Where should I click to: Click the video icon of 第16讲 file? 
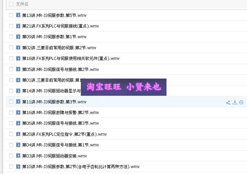(18, 112)
